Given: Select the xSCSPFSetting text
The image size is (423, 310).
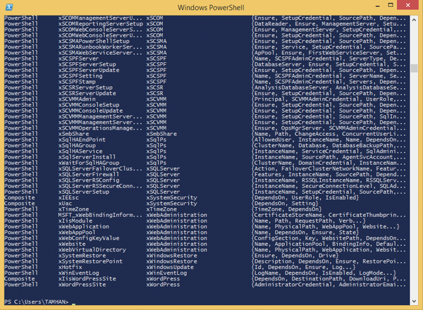Looking at the screenshot, I should [80, 76].
